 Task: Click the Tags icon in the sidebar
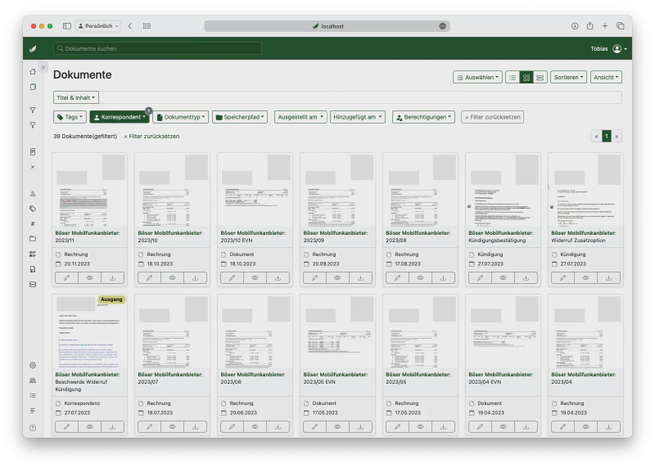tap(33, 209)
